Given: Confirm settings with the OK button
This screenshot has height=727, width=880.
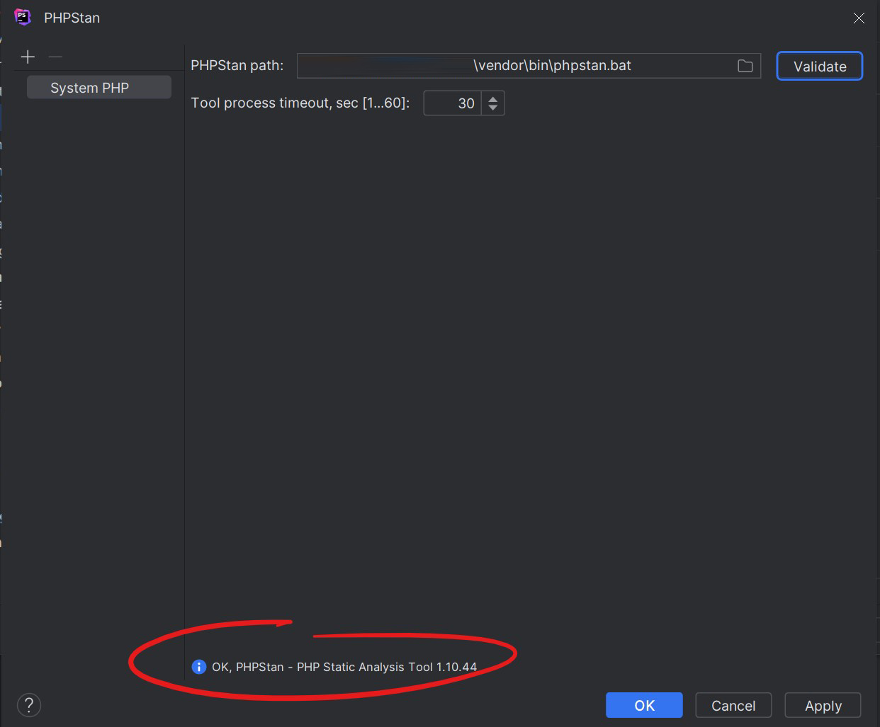Looking at the screenshot, I should click(x=644, y=705).
